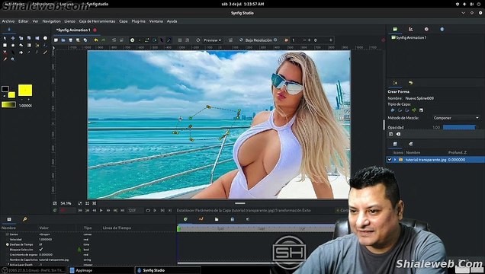The image size is (485, 274).
Task: Click the green Redo arrow
Action: click(x=103, y=40)
